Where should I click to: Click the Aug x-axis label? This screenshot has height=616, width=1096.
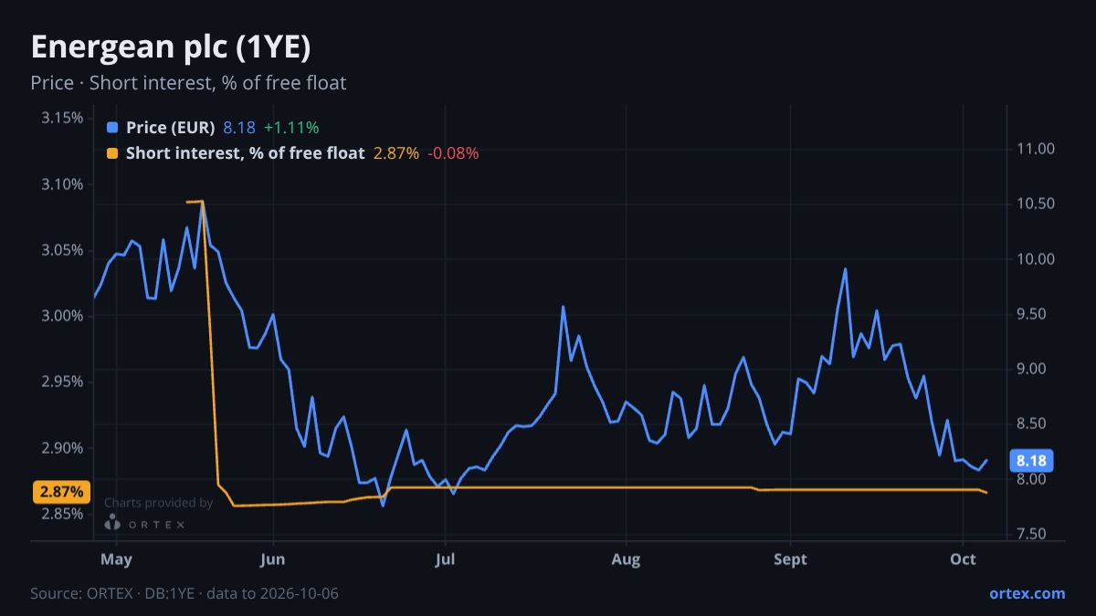(x=626, y=559)
